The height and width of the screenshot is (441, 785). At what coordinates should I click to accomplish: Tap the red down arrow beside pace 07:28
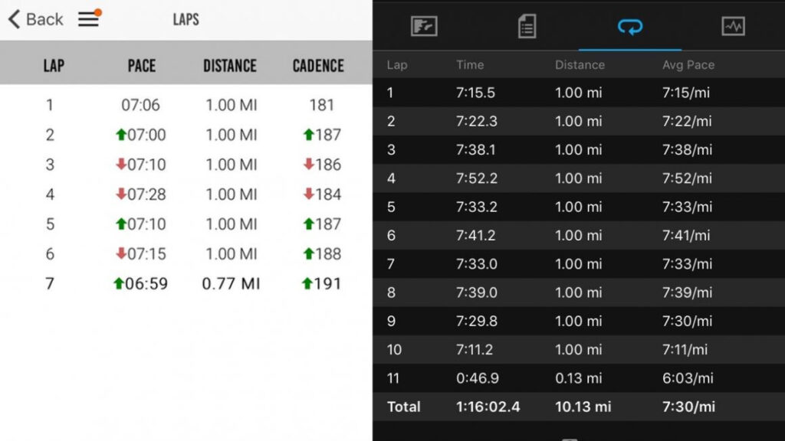(x=120, y=194)
